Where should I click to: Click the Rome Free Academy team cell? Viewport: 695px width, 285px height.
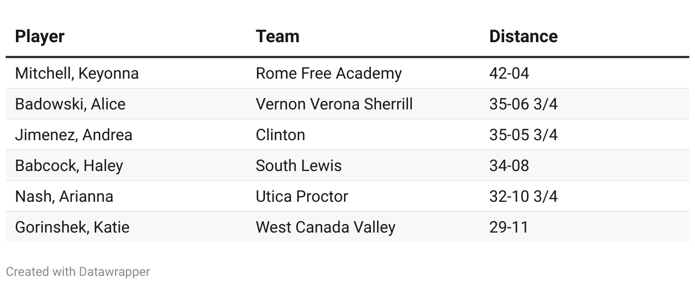[x=329, y=74]
